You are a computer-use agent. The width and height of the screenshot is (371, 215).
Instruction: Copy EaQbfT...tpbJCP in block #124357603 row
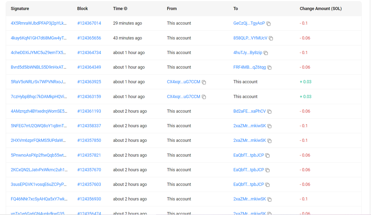(x=268, y=185)
